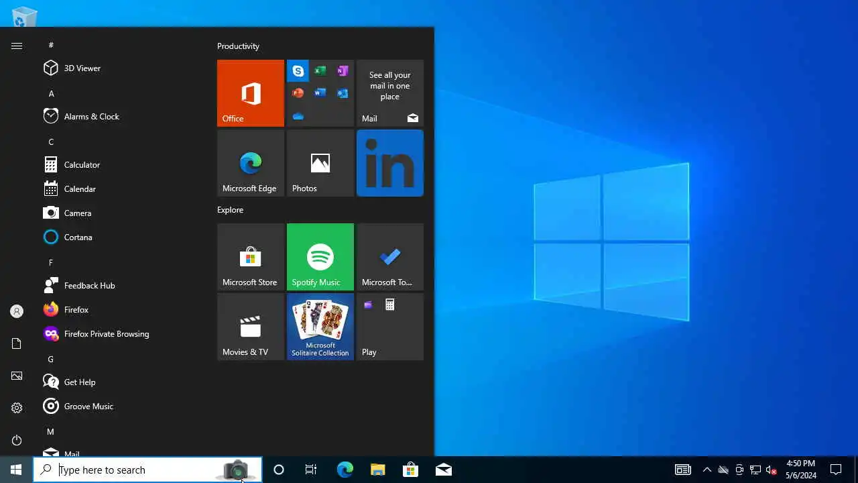
Task: Click the network tray icon
Action: point(755,470)
